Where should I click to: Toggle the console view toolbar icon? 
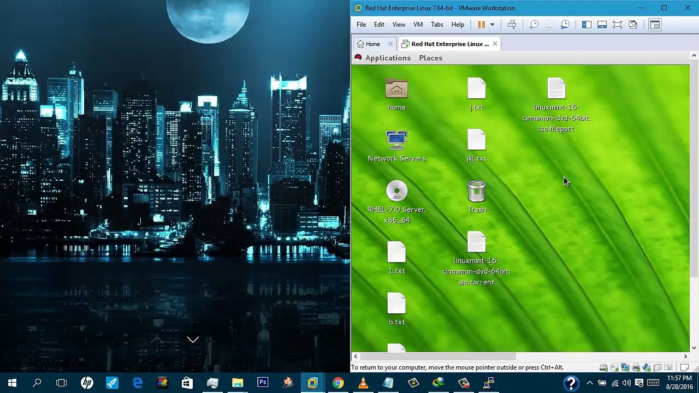654,25
